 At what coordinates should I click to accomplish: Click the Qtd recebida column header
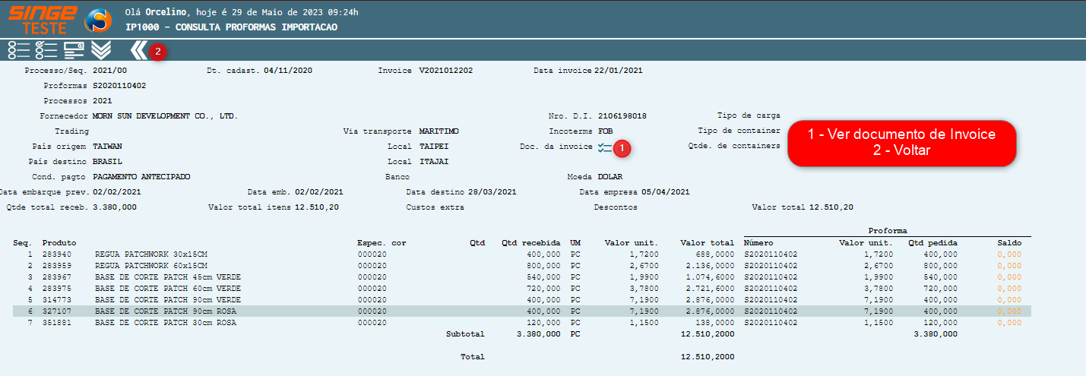click(x=531, y=242)
